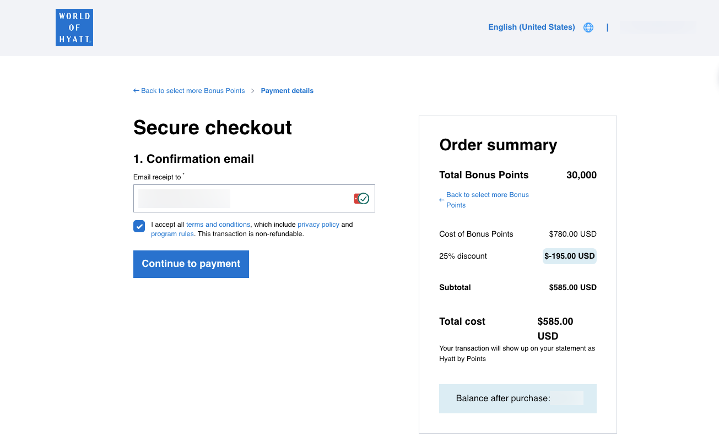Click the globe language icon
This screenshot has width=719, height=448.
pyautogui.click(x=588, y=27)
